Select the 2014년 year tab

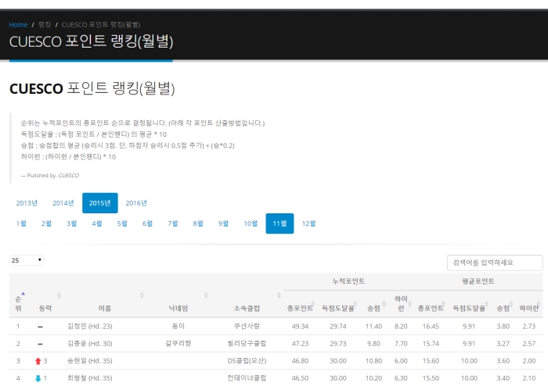coord(63,203)
